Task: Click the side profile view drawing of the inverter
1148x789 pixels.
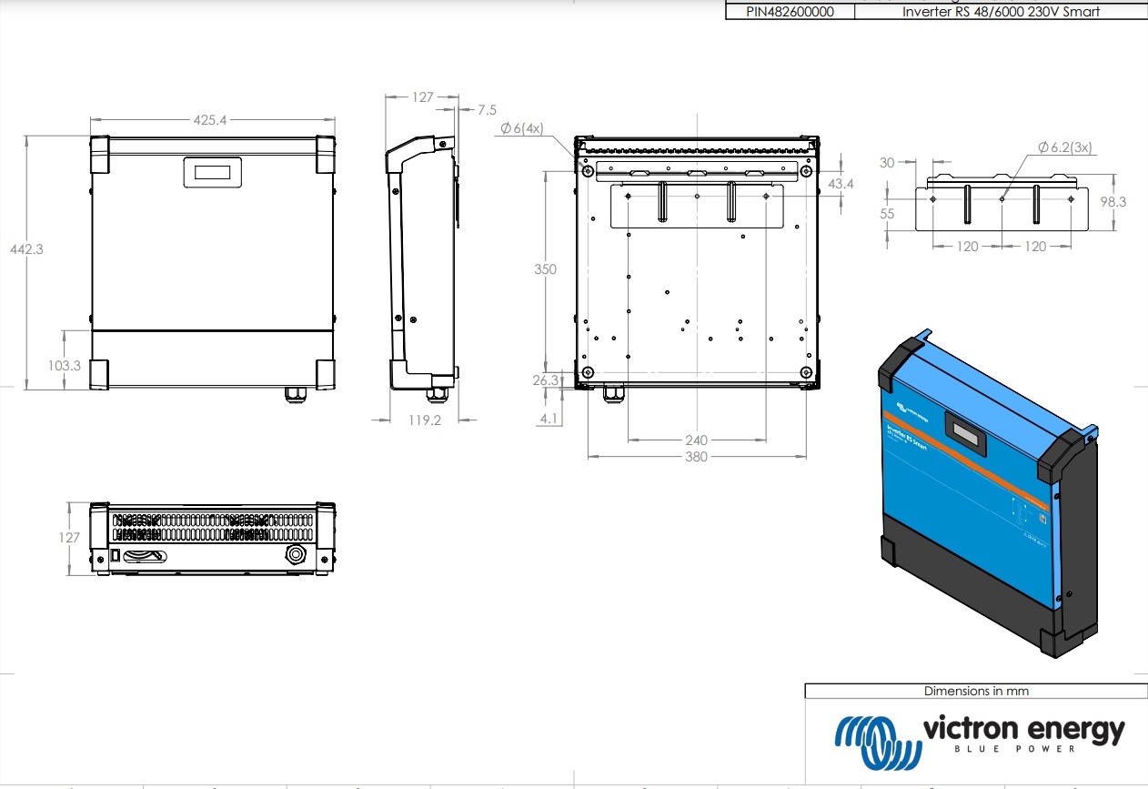Action: point(424,264)
